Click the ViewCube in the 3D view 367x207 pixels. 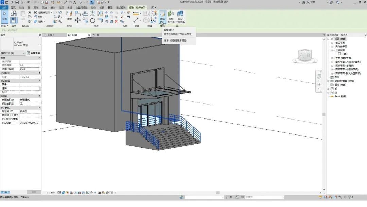click(x=305, y=55)
